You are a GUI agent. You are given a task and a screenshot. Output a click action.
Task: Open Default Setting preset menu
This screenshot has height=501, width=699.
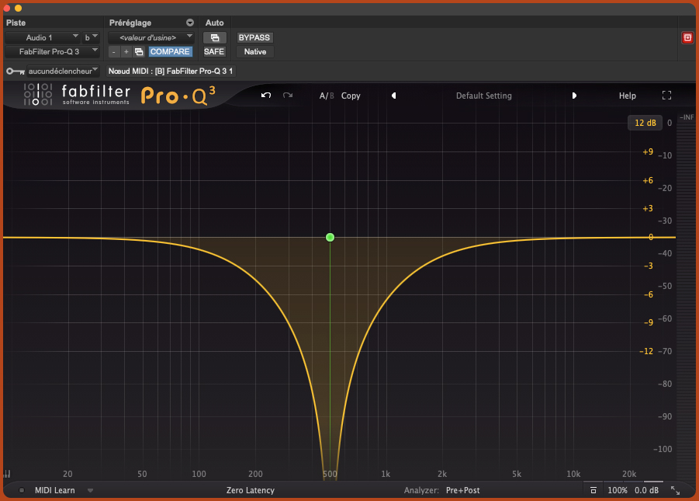pos(483,96)
